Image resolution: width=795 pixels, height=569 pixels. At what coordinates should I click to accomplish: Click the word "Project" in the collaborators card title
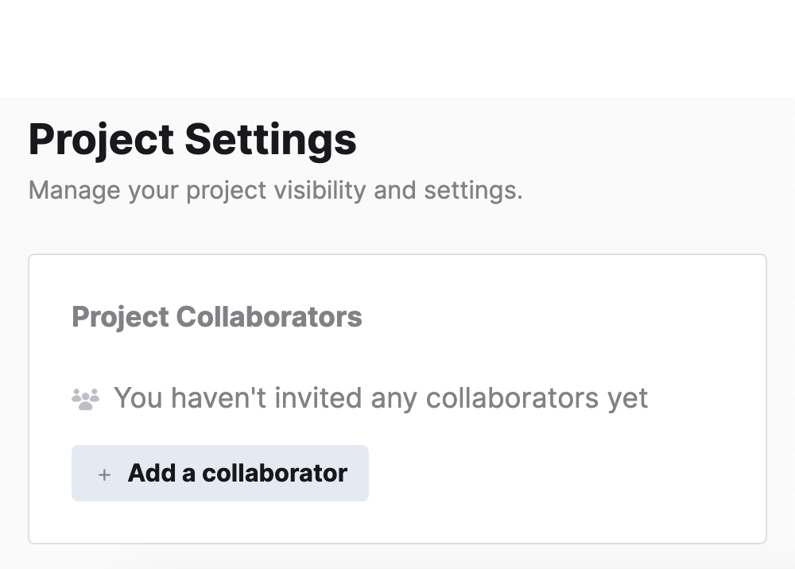[120, 317]
